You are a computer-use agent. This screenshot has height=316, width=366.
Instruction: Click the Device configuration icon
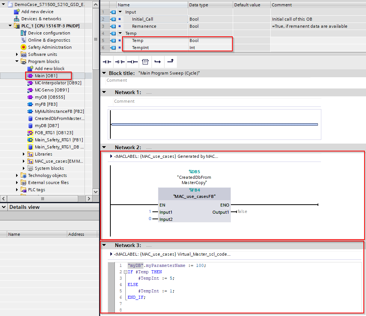tap(23, 33)
